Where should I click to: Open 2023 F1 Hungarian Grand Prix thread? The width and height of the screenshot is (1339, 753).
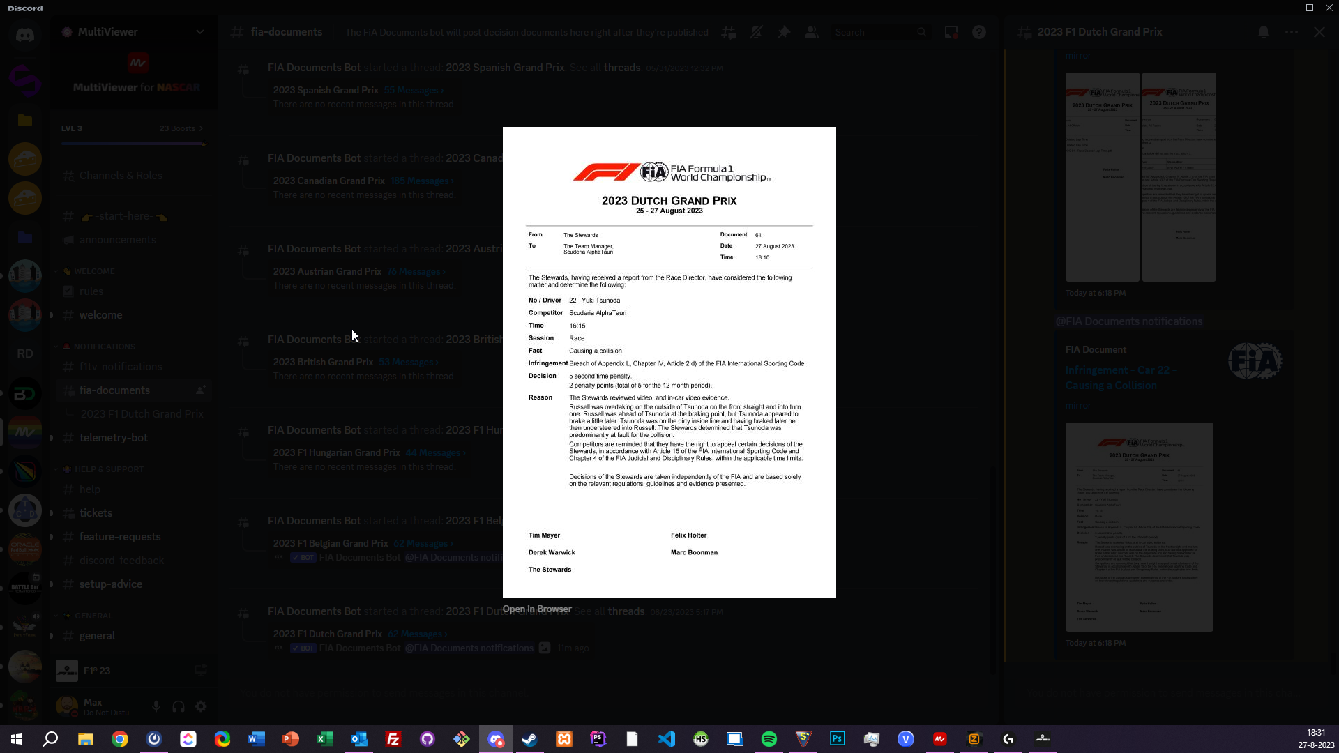pos(336,452)
